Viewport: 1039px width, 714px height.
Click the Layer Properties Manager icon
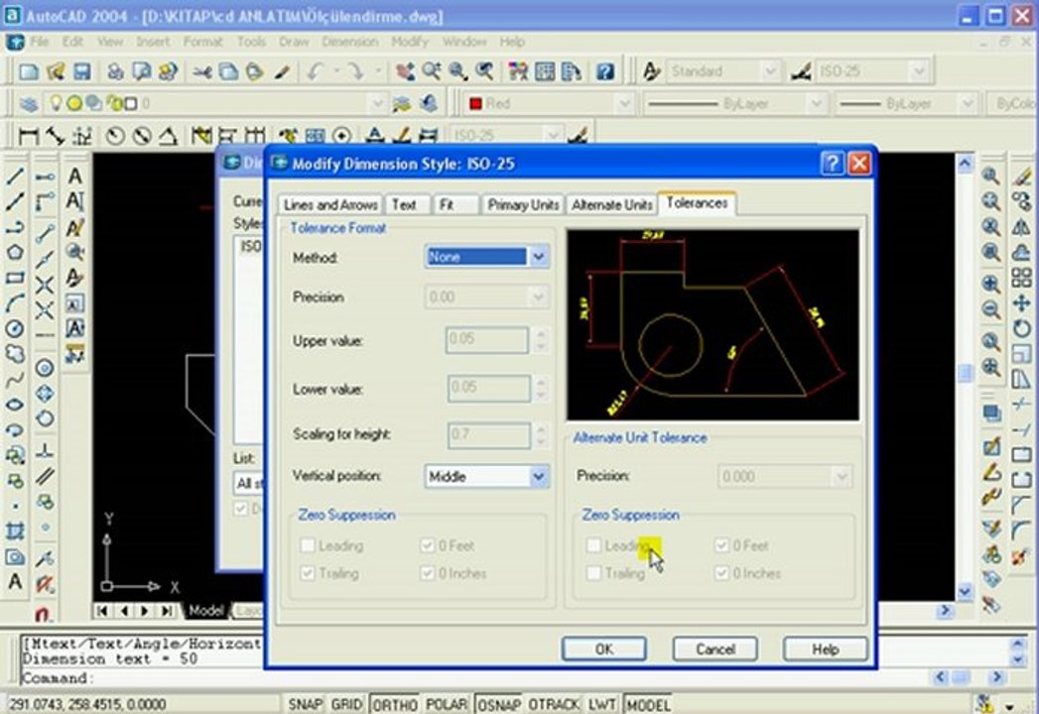point(29,103)
